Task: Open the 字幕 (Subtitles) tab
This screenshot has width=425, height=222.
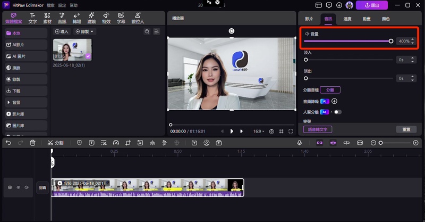Action: (x=121, y=18)
